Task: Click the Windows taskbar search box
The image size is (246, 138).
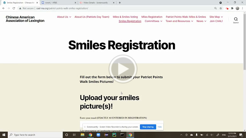Action: (35, 135)
